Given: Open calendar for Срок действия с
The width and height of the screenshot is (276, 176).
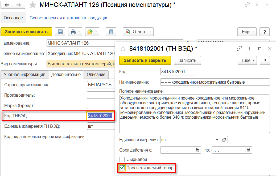Looking at the screenshot, I should 197,150.
